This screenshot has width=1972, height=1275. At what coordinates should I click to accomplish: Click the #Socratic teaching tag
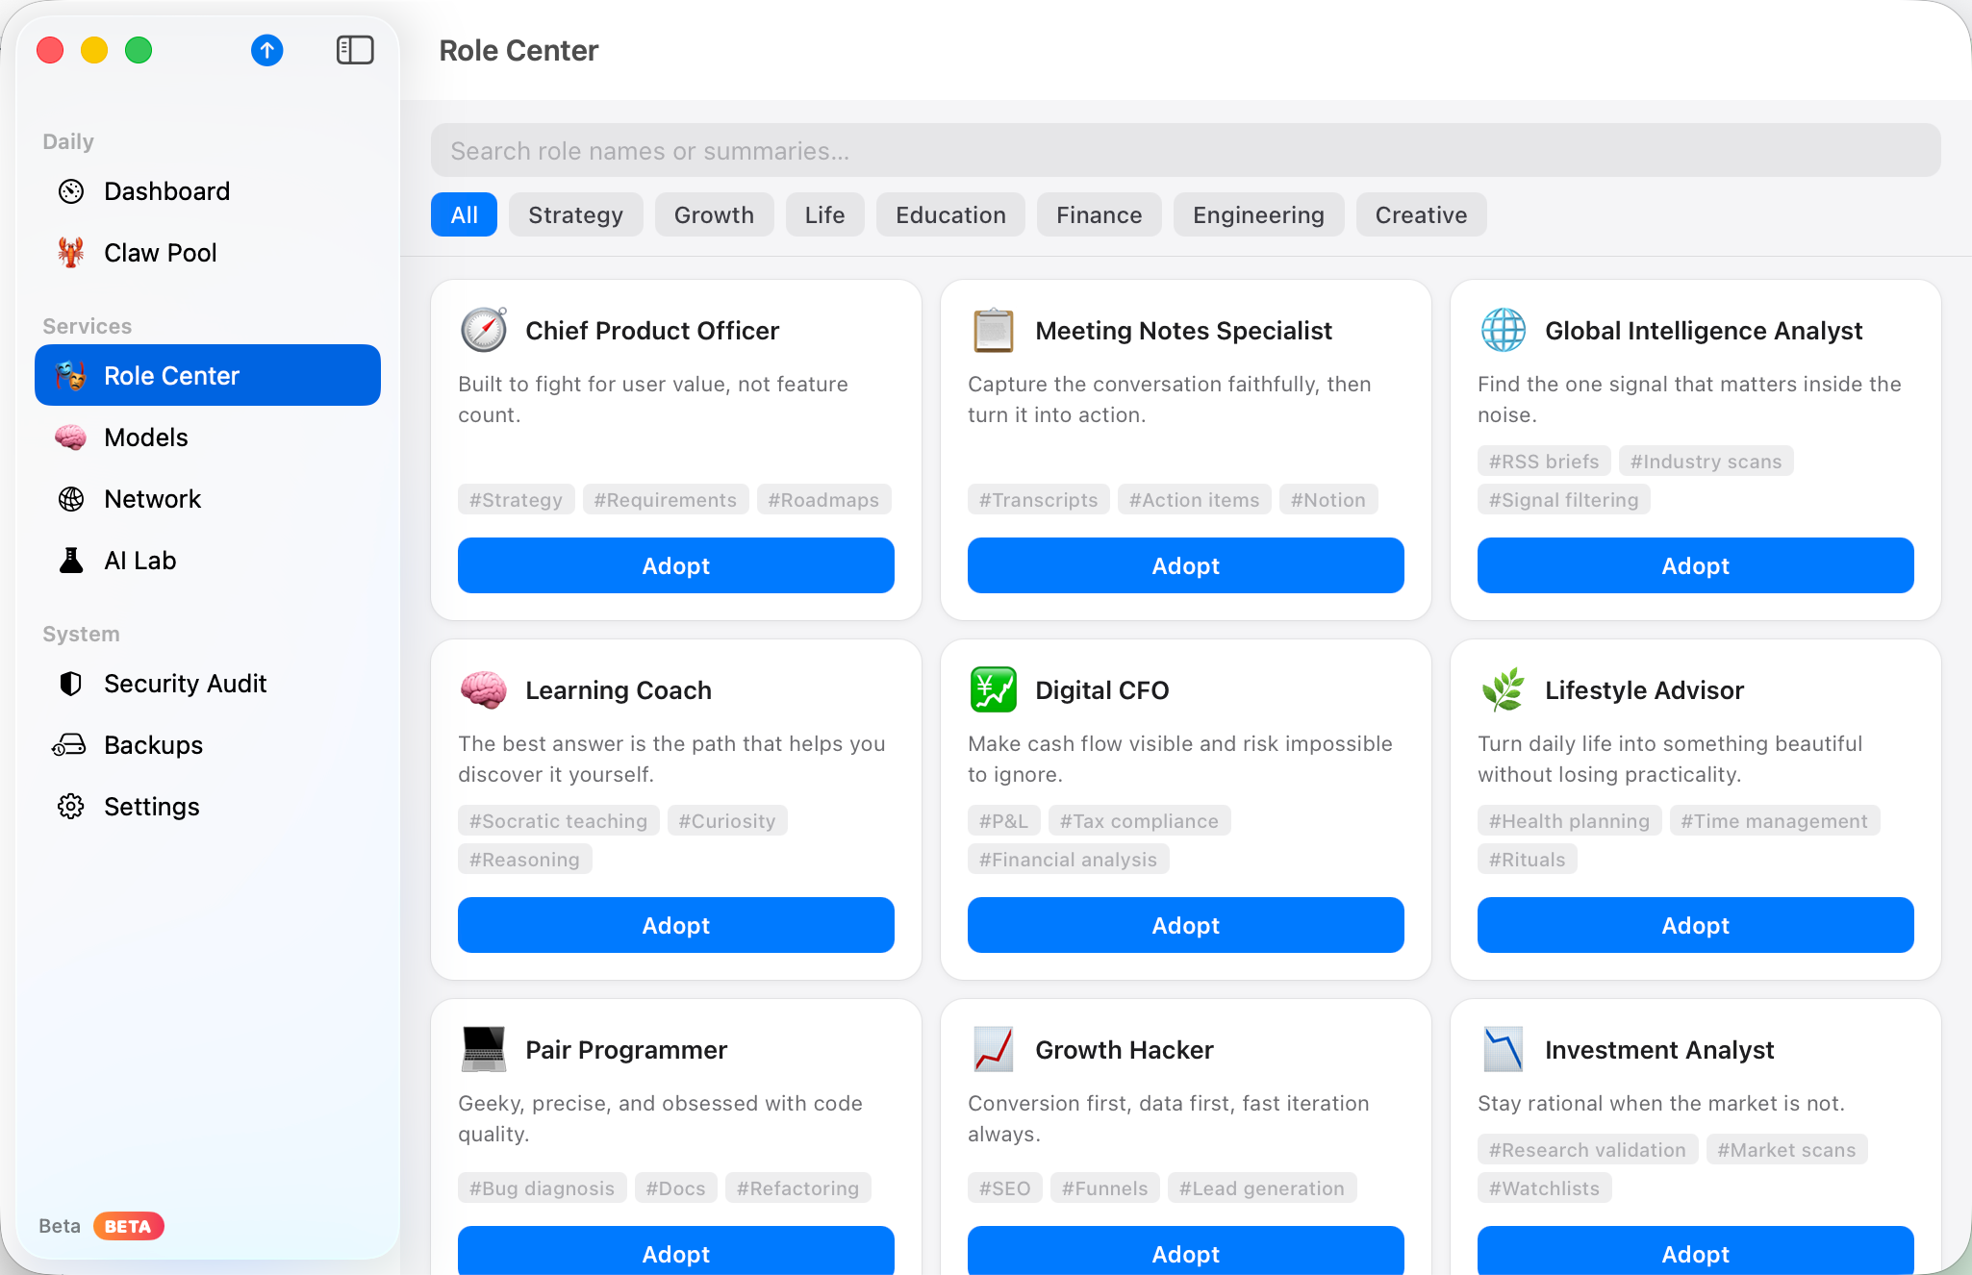(x=558, y=820)
